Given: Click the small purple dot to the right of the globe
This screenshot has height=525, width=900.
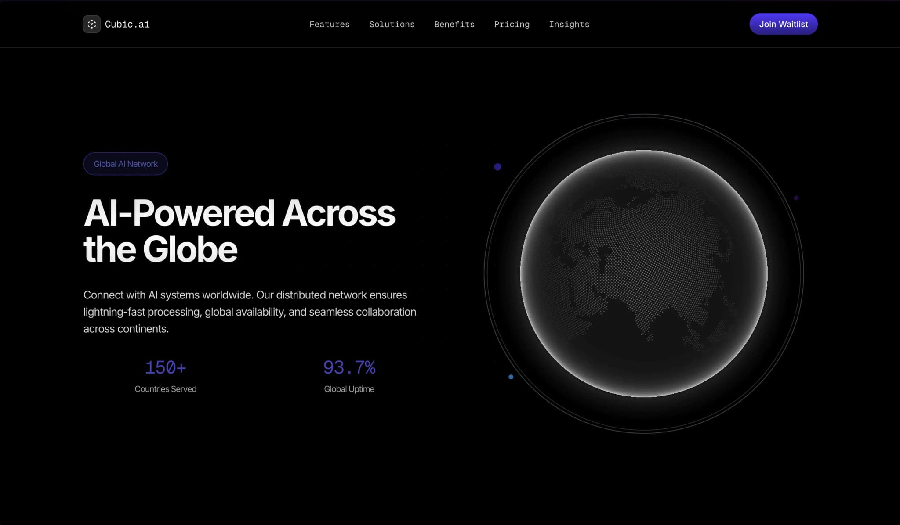Looking at the screenshot, I should click(x=796, y=198).
